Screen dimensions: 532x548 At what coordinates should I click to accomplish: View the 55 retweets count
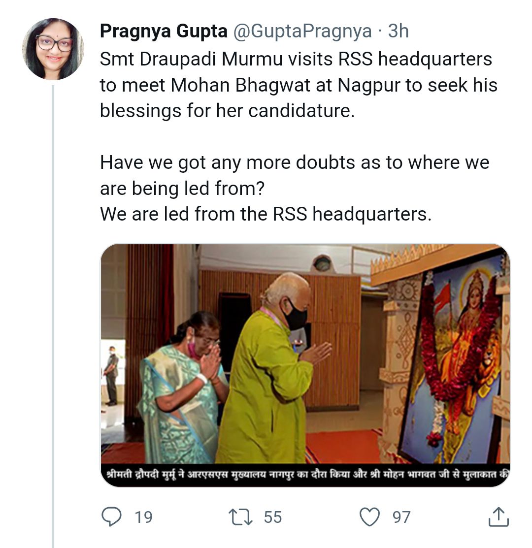272,517
